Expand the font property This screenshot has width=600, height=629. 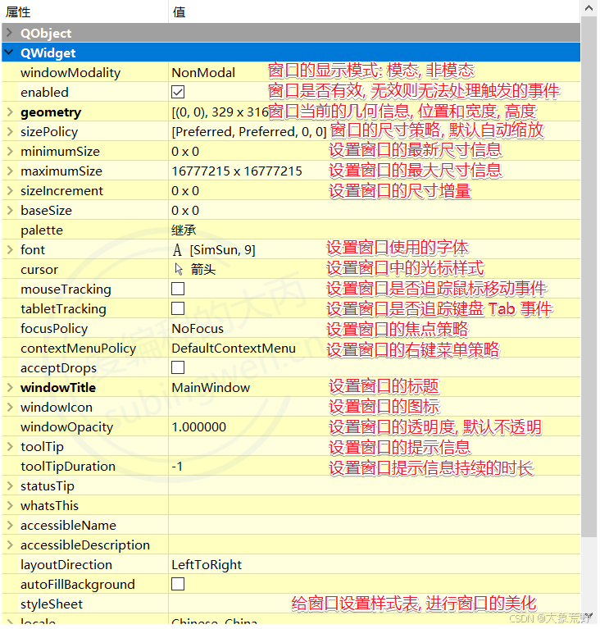[10, 249]
